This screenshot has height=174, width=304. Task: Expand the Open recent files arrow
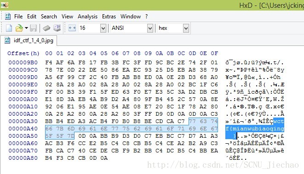[26, 28]
